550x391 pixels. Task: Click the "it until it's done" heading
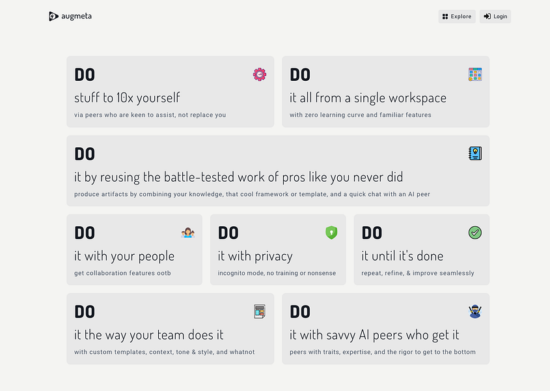click(x=402, y=256)
